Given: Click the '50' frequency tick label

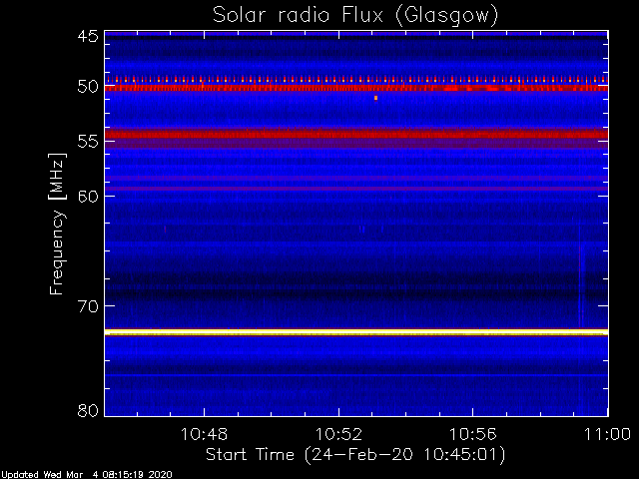Looking at the screenshot, I should (x=88, y=87).
